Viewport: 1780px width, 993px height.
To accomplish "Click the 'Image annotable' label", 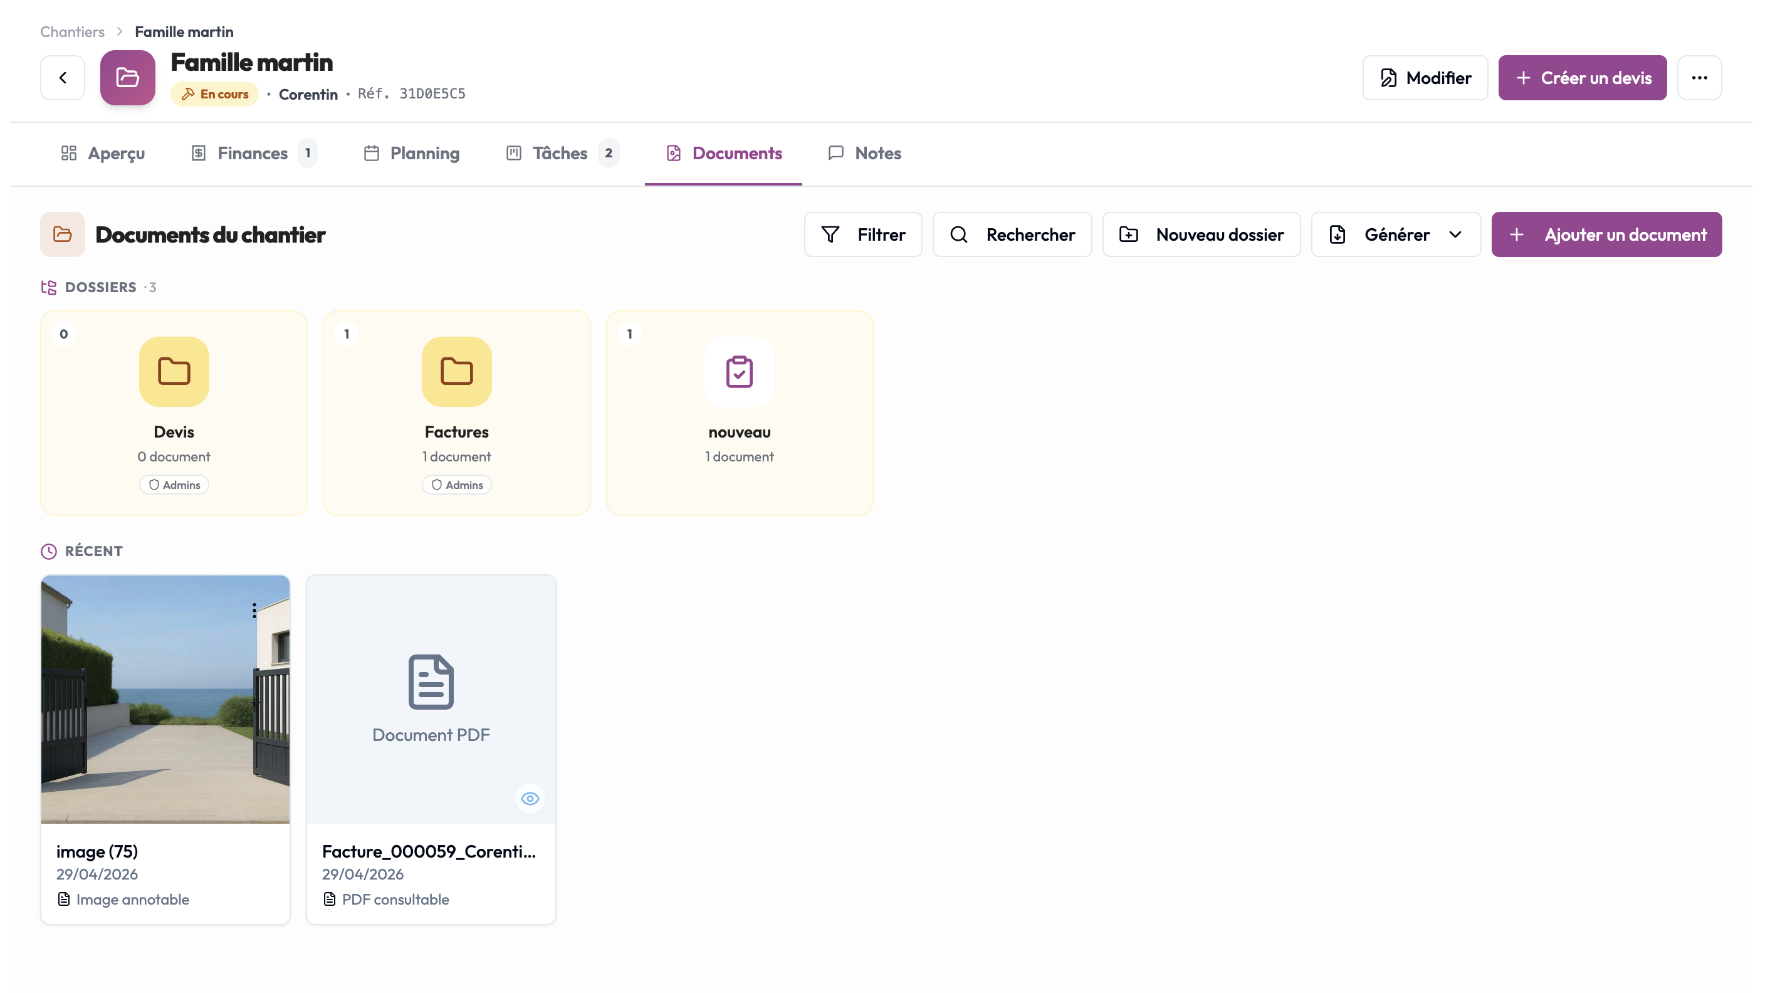I will [x=133, y=900].
